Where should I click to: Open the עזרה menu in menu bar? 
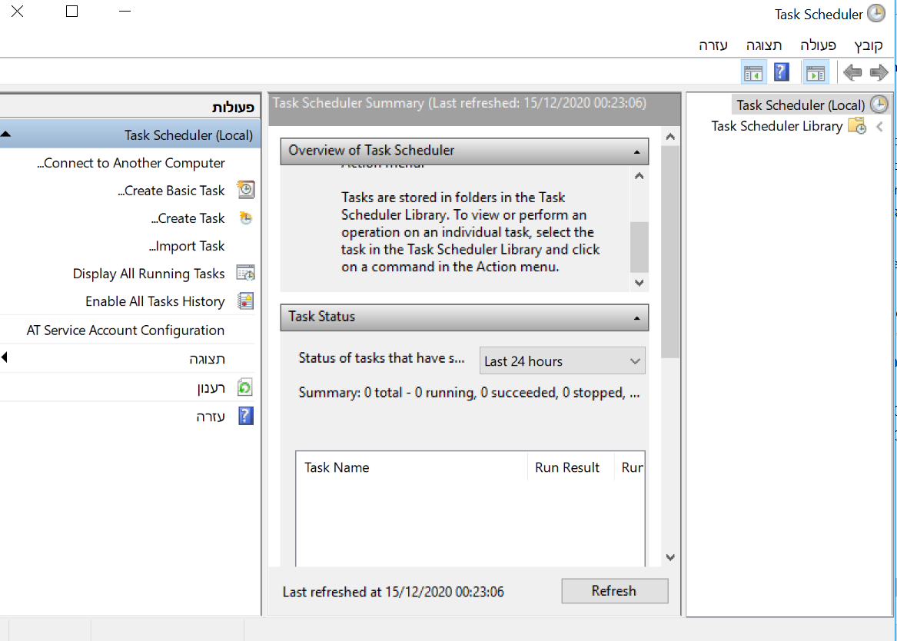click(713, 45)
